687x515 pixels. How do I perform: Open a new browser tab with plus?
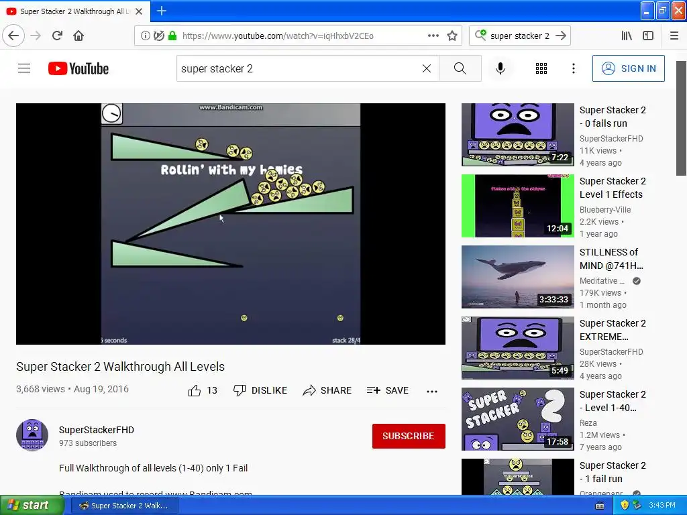(161, 11)
